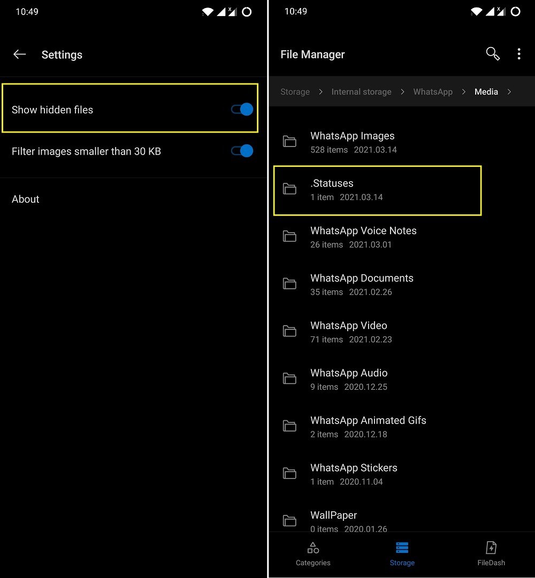This screenshot has height=578, width=535.
Task: Open the search icon in File Manager
Action: pyautogui.click(x=492, y=53)
